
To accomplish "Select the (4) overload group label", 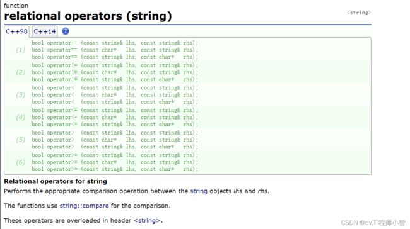I will tap(21, 117).
